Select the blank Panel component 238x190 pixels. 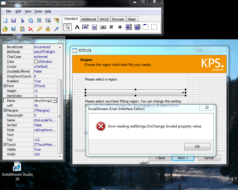(154, 27)
